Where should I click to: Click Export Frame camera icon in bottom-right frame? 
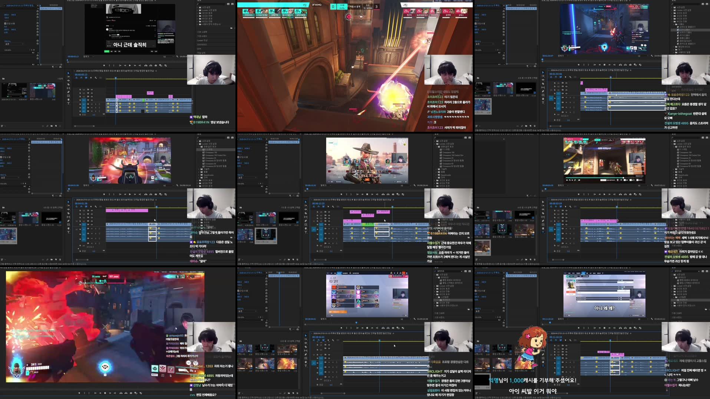630,328
